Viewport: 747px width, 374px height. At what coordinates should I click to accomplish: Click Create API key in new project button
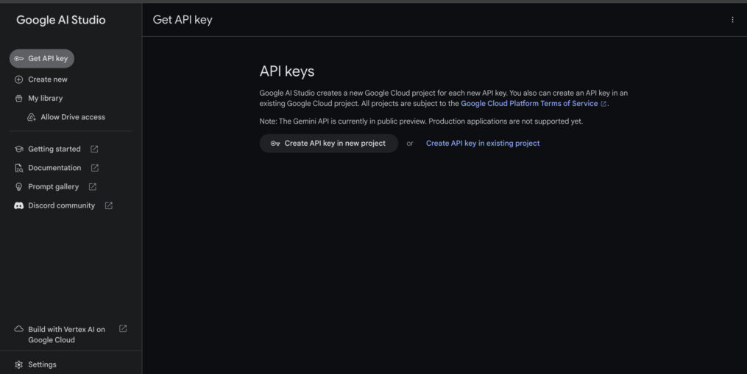coord(329,144)
